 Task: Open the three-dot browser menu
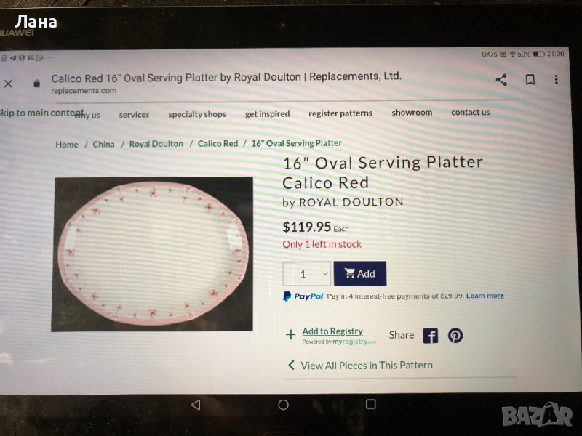[x=556, y=79]
